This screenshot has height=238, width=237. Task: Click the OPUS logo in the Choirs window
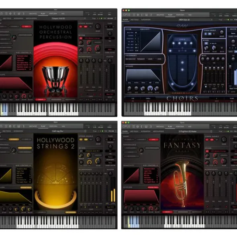pyautogui.click(x=127, y=15)
